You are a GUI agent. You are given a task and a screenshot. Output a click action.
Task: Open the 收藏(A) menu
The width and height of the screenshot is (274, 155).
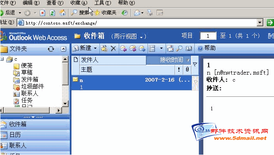pyautogui.click(x=79, y=3)
